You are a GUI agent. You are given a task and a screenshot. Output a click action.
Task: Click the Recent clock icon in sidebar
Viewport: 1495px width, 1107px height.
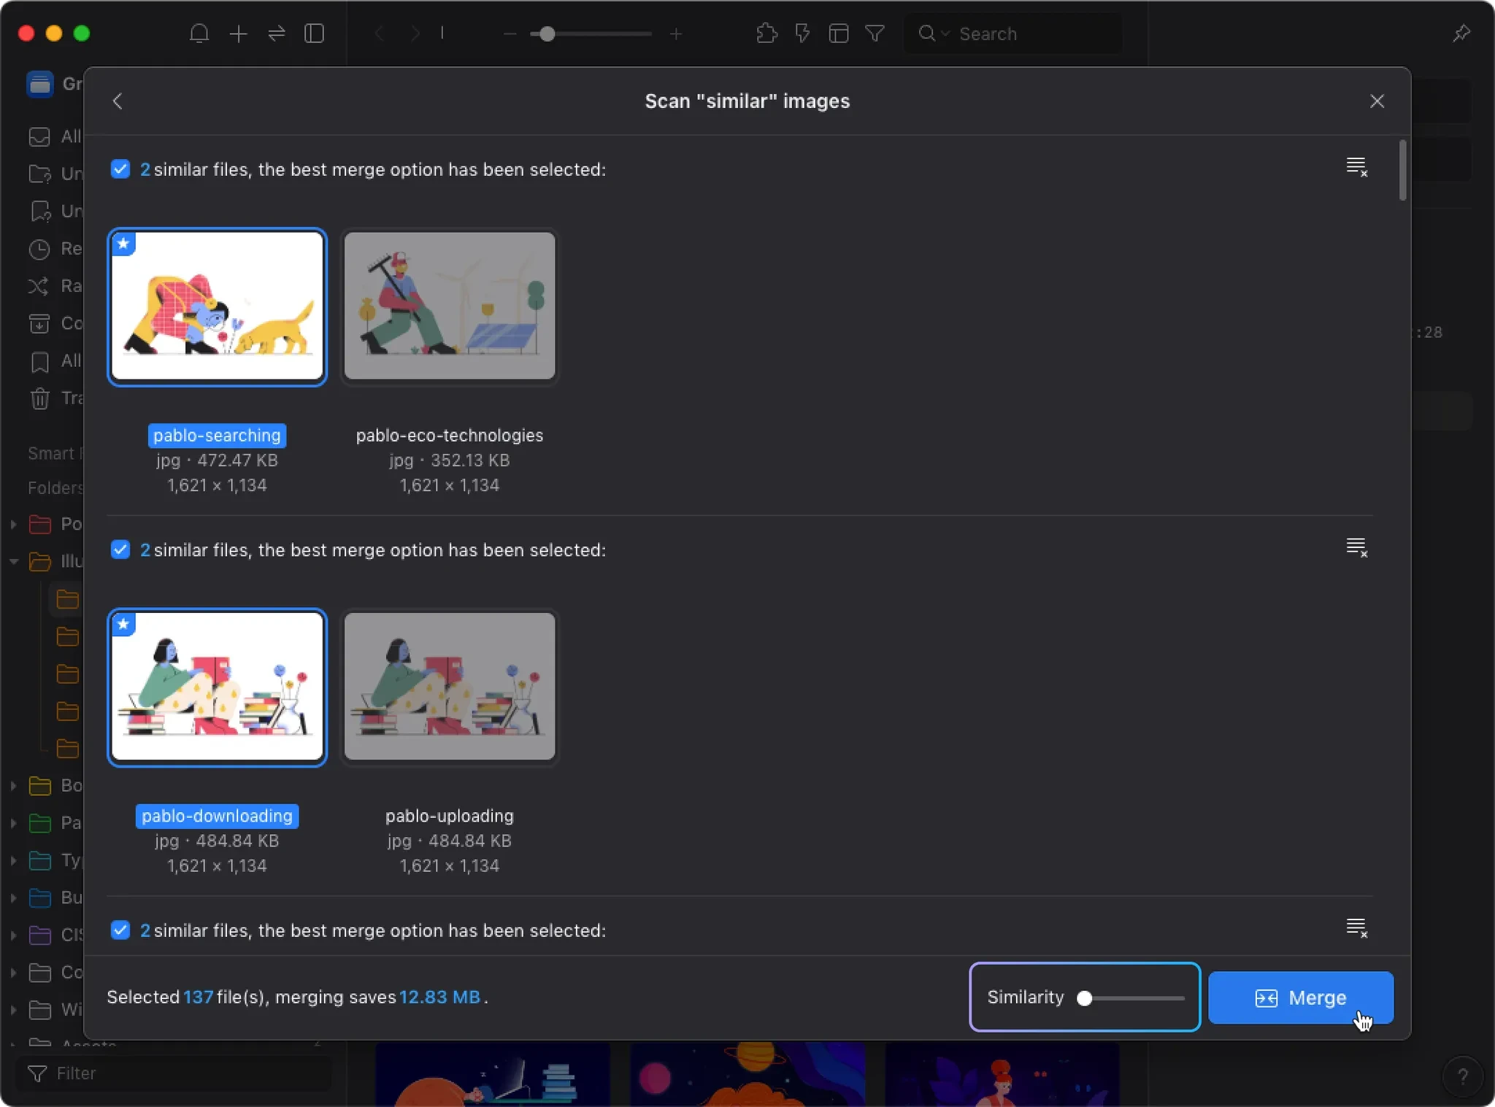pyautogui.click(x=39, y=249)
